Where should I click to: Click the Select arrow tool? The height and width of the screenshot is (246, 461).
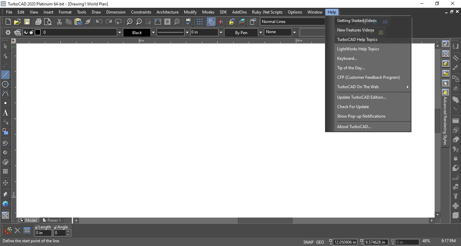coord(5,46)
